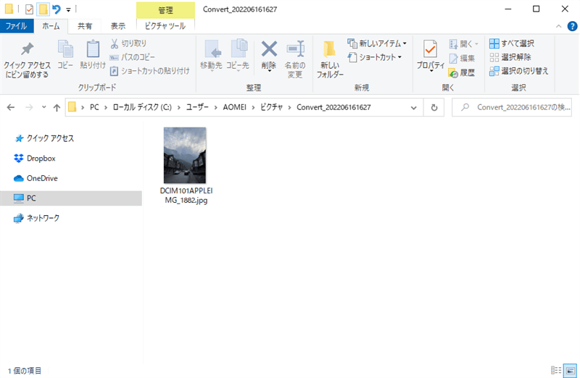Click the Up arrow navigation button
580x378 pixels.
click(57, 108)
